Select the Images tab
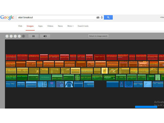This screenshot has width=164, height=123. [x=30, y=26]
